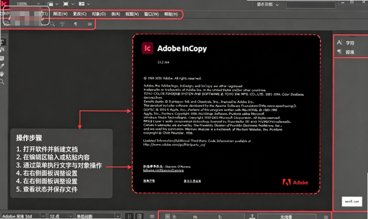Open the adobe.com thirdparty_cn link
The height and width of the screenshot is (219, 368).
174,145
